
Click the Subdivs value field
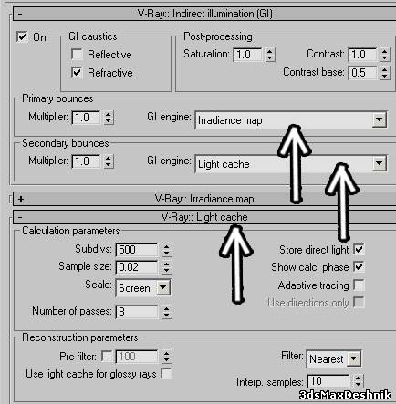[x=137, y=250]
